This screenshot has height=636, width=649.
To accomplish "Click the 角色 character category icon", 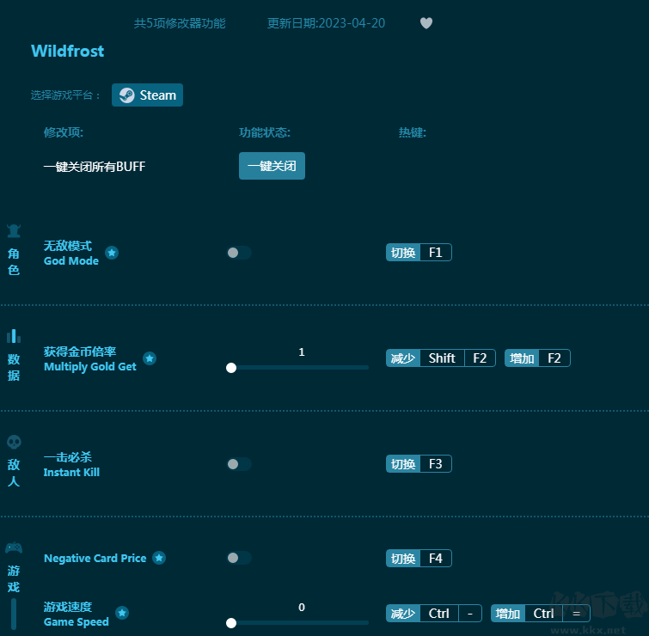I will [x=14, y=231].
